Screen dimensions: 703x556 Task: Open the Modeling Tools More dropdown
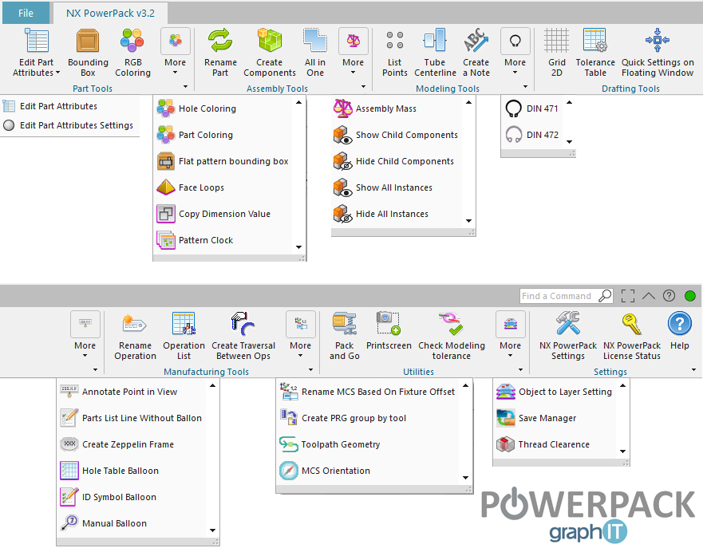(x=515, y=51)
